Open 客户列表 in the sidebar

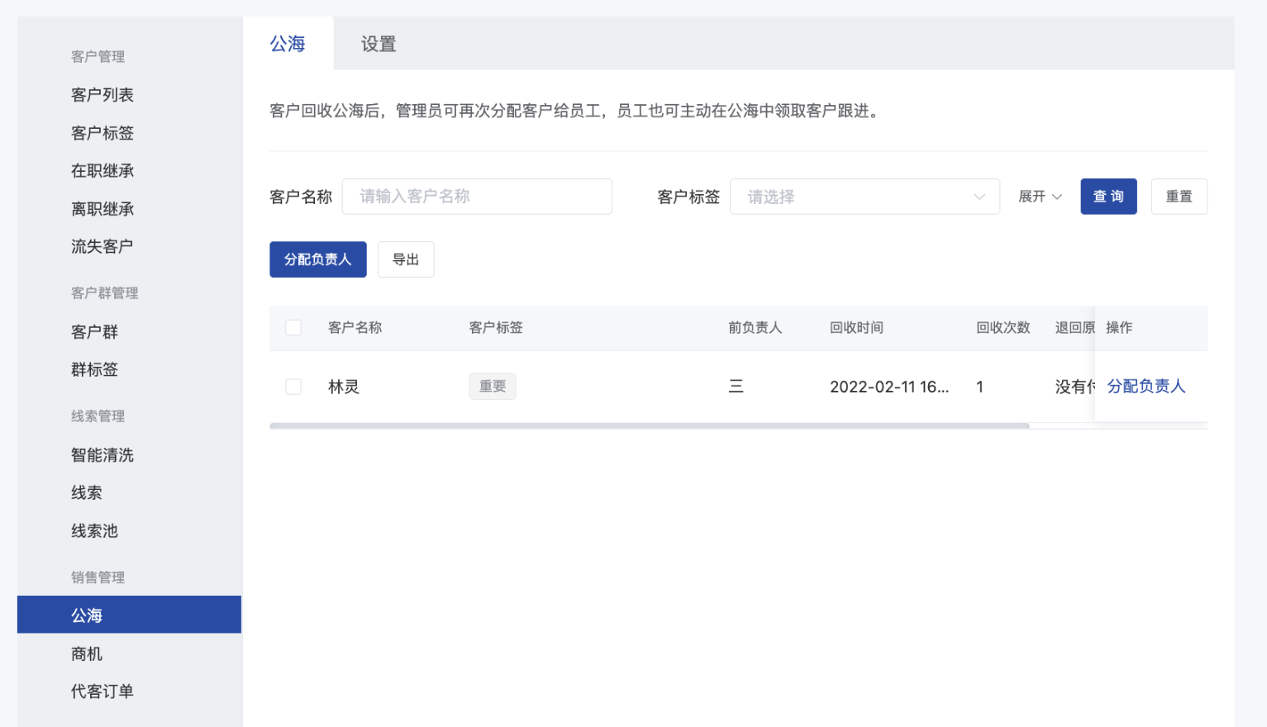102,95
